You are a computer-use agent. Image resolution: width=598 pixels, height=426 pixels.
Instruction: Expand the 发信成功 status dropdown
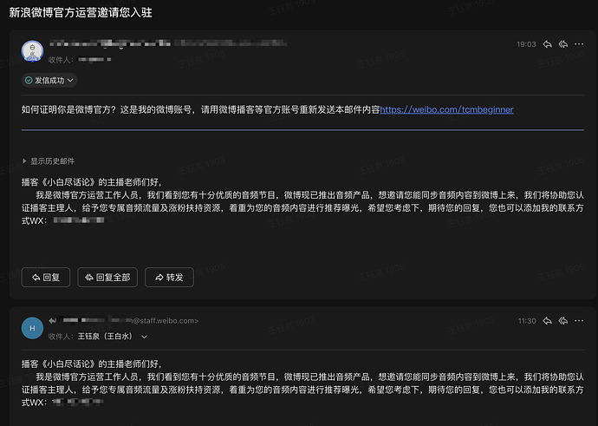pyautogui.click(x=49, y=80)
